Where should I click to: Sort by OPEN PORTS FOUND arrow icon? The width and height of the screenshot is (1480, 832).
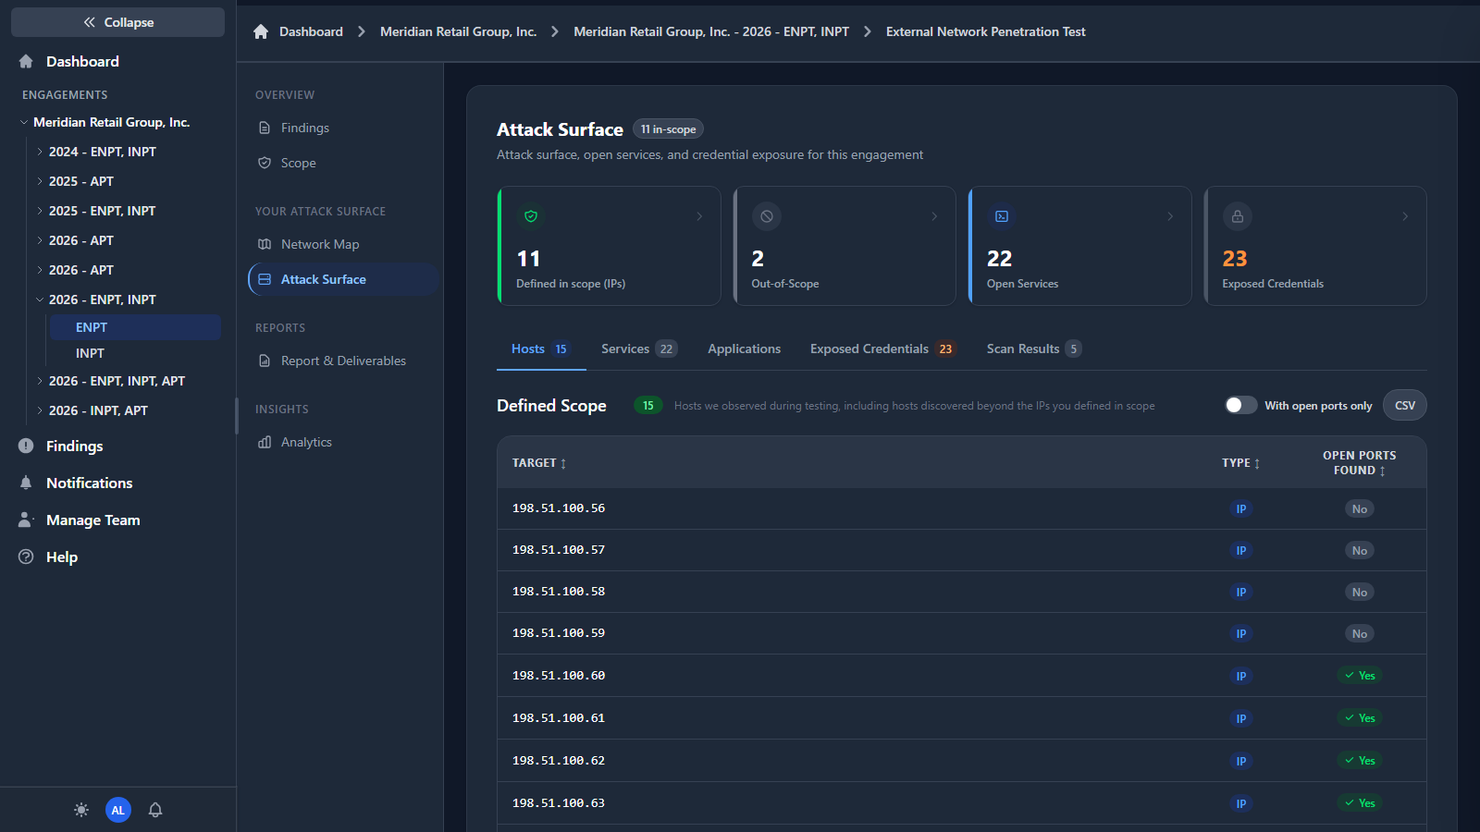[1382, 471]
